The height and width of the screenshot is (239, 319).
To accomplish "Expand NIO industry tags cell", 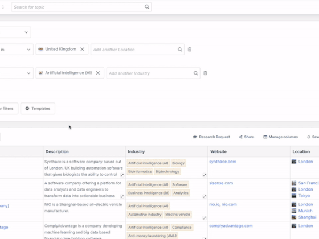I will point(205,218).
